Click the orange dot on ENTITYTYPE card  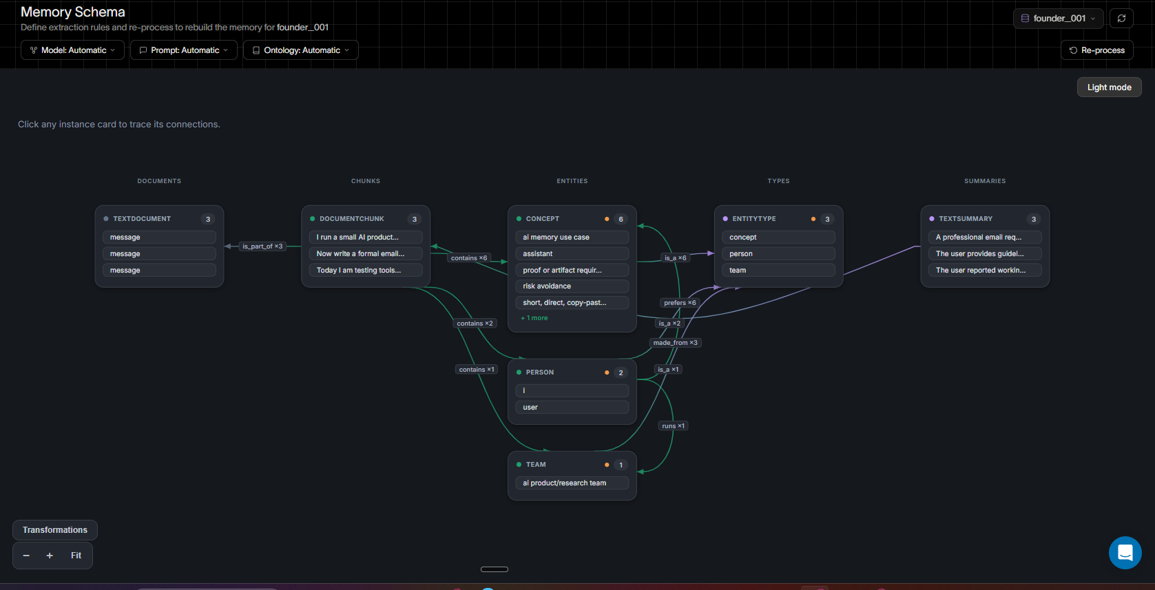click(x=813, y=219)
